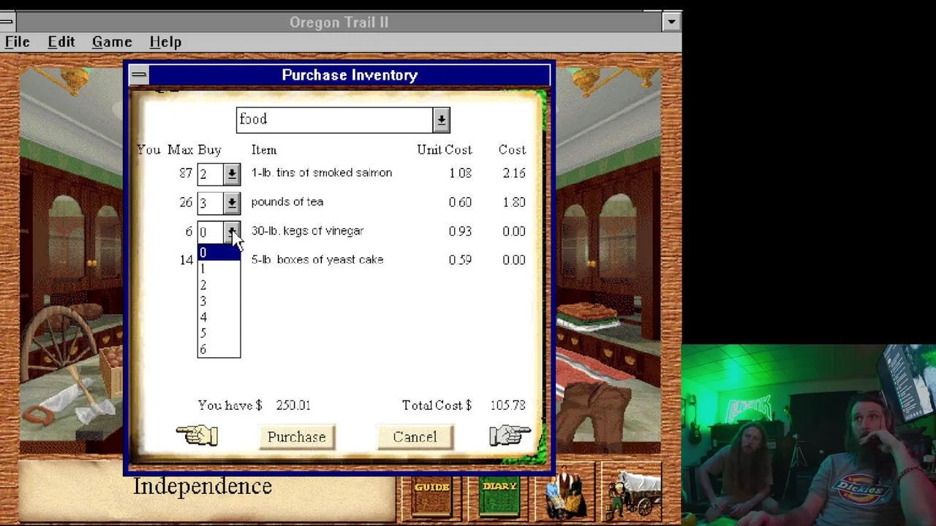Select quantity 2 in vinegar list
Screen dimensions: 936x526
pos(219,285)
